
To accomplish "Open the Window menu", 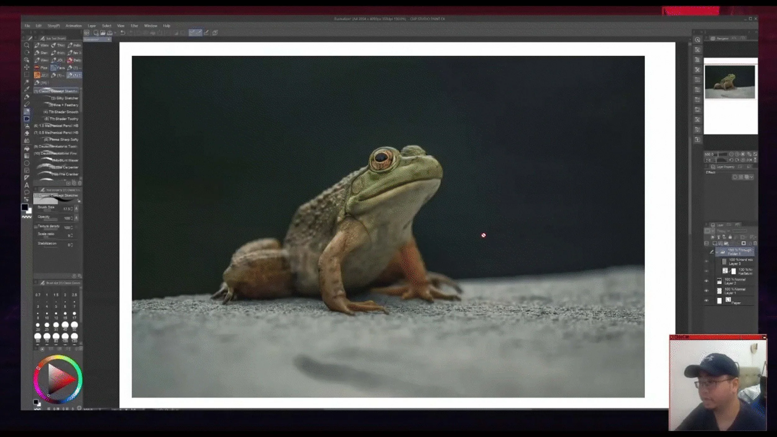I will 151,26.
